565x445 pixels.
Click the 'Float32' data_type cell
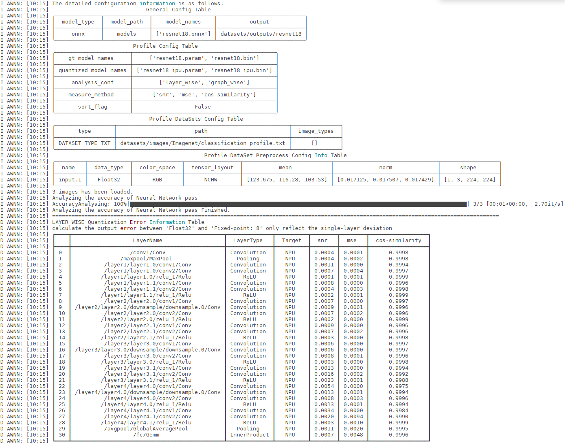[x=109, y=180]
